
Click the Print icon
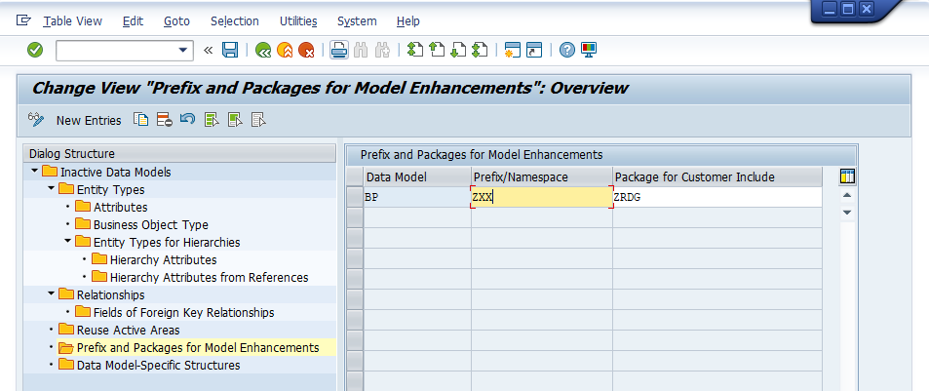click(339, 51)
